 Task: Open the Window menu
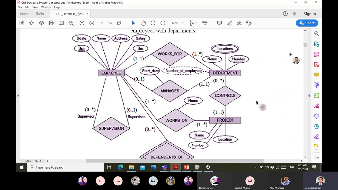(46, 7)
